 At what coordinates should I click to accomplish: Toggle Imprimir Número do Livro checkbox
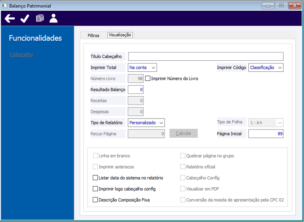(x=148, y=79)
